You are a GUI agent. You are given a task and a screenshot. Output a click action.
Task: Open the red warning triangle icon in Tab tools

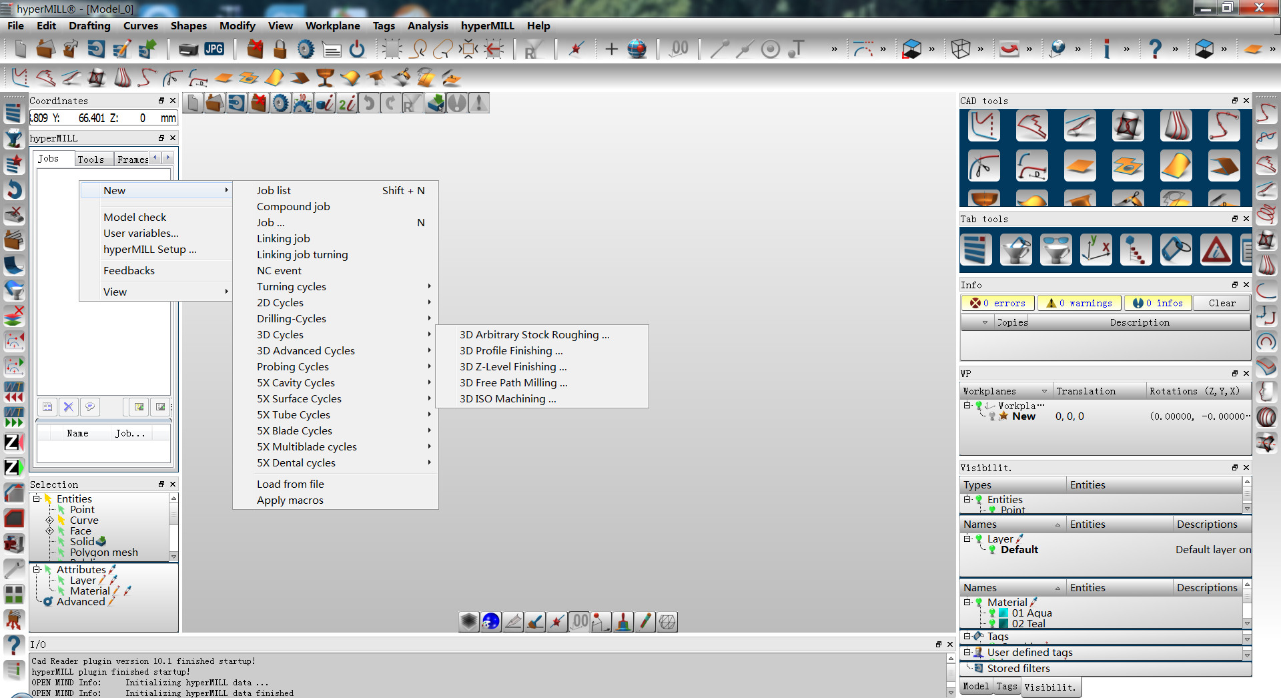coord(1216,250)
